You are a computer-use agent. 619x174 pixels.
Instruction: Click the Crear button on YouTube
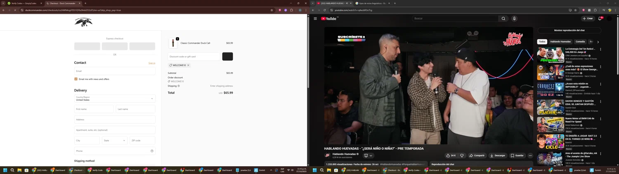(x=588, y=19)
